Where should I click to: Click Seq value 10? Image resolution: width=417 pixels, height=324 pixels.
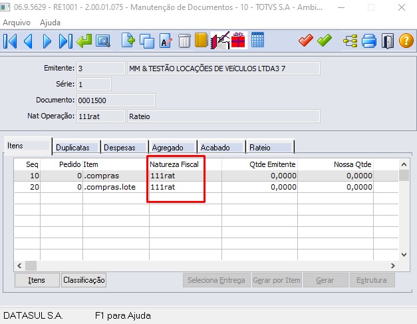click(x=35, y=176)
